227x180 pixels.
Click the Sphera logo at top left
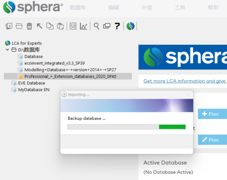coord(33,7)
